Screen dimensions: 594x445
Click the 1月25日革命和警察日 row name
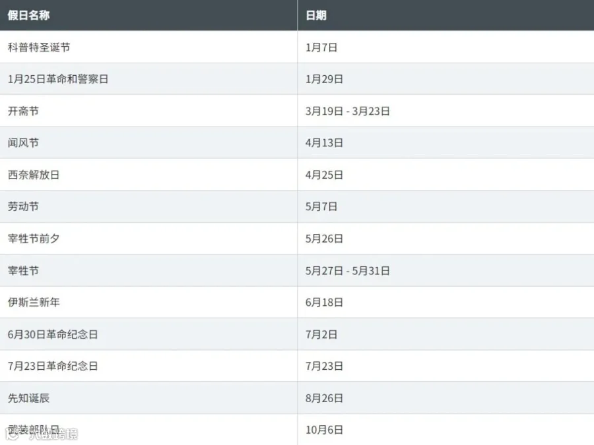pos(58,79)
